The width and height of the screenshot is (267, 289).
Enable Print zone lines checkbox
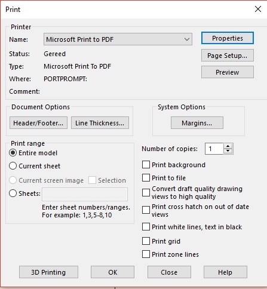click(x=146, y=254)
